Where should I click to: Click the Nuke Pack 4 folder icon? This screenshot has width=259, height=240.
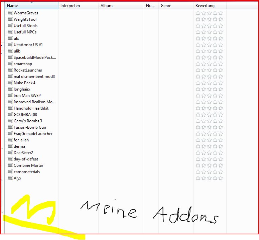[x=10, y=83]
